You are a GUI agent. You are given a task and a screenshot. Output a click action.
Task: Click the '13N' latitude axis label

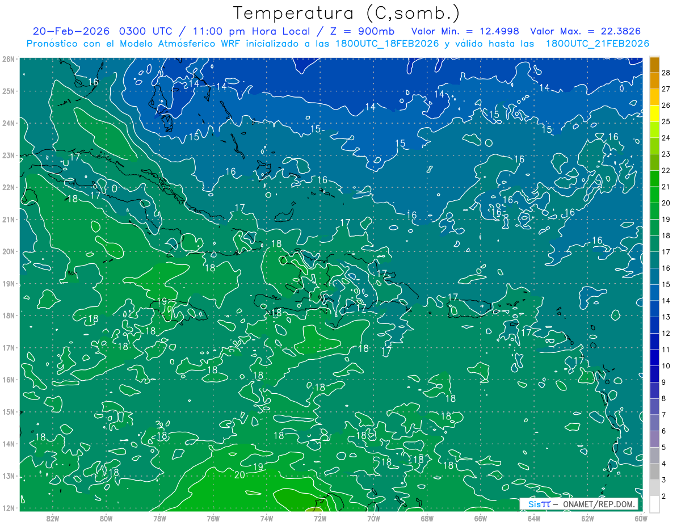tap(9, 476)
